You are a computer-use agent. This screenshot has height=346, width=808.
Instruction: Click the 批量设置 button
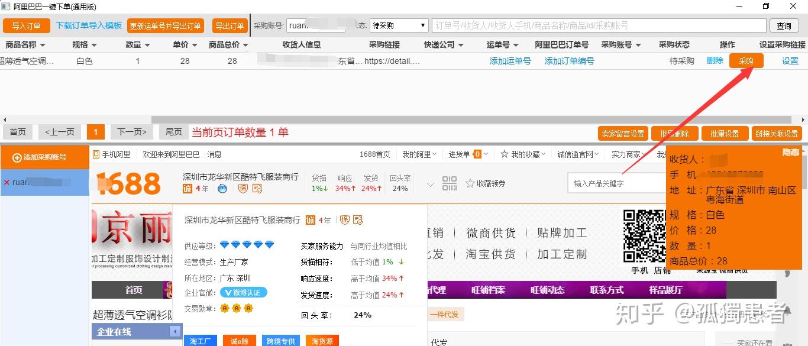click(x=725, y=134)
